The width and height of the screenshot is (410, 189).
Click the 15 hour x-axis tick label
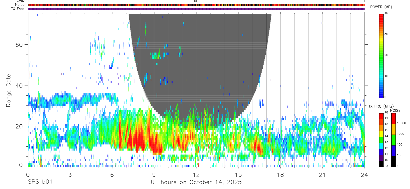pos(238,175)
